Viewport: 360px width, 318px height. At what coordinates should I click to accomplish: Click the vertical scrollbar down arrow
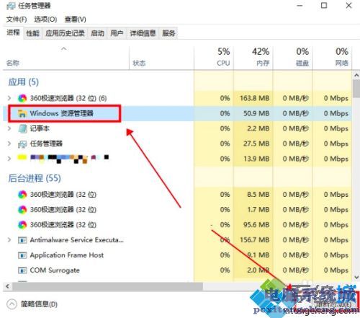pyautogui.click(x=356, y=277)
